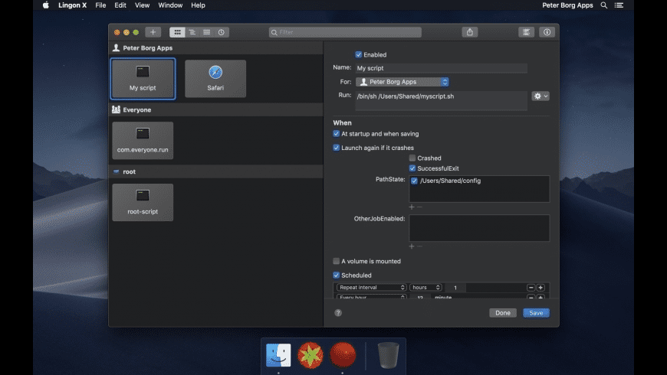
Task: Click the Everyone section header
Action: click(215, 109)
